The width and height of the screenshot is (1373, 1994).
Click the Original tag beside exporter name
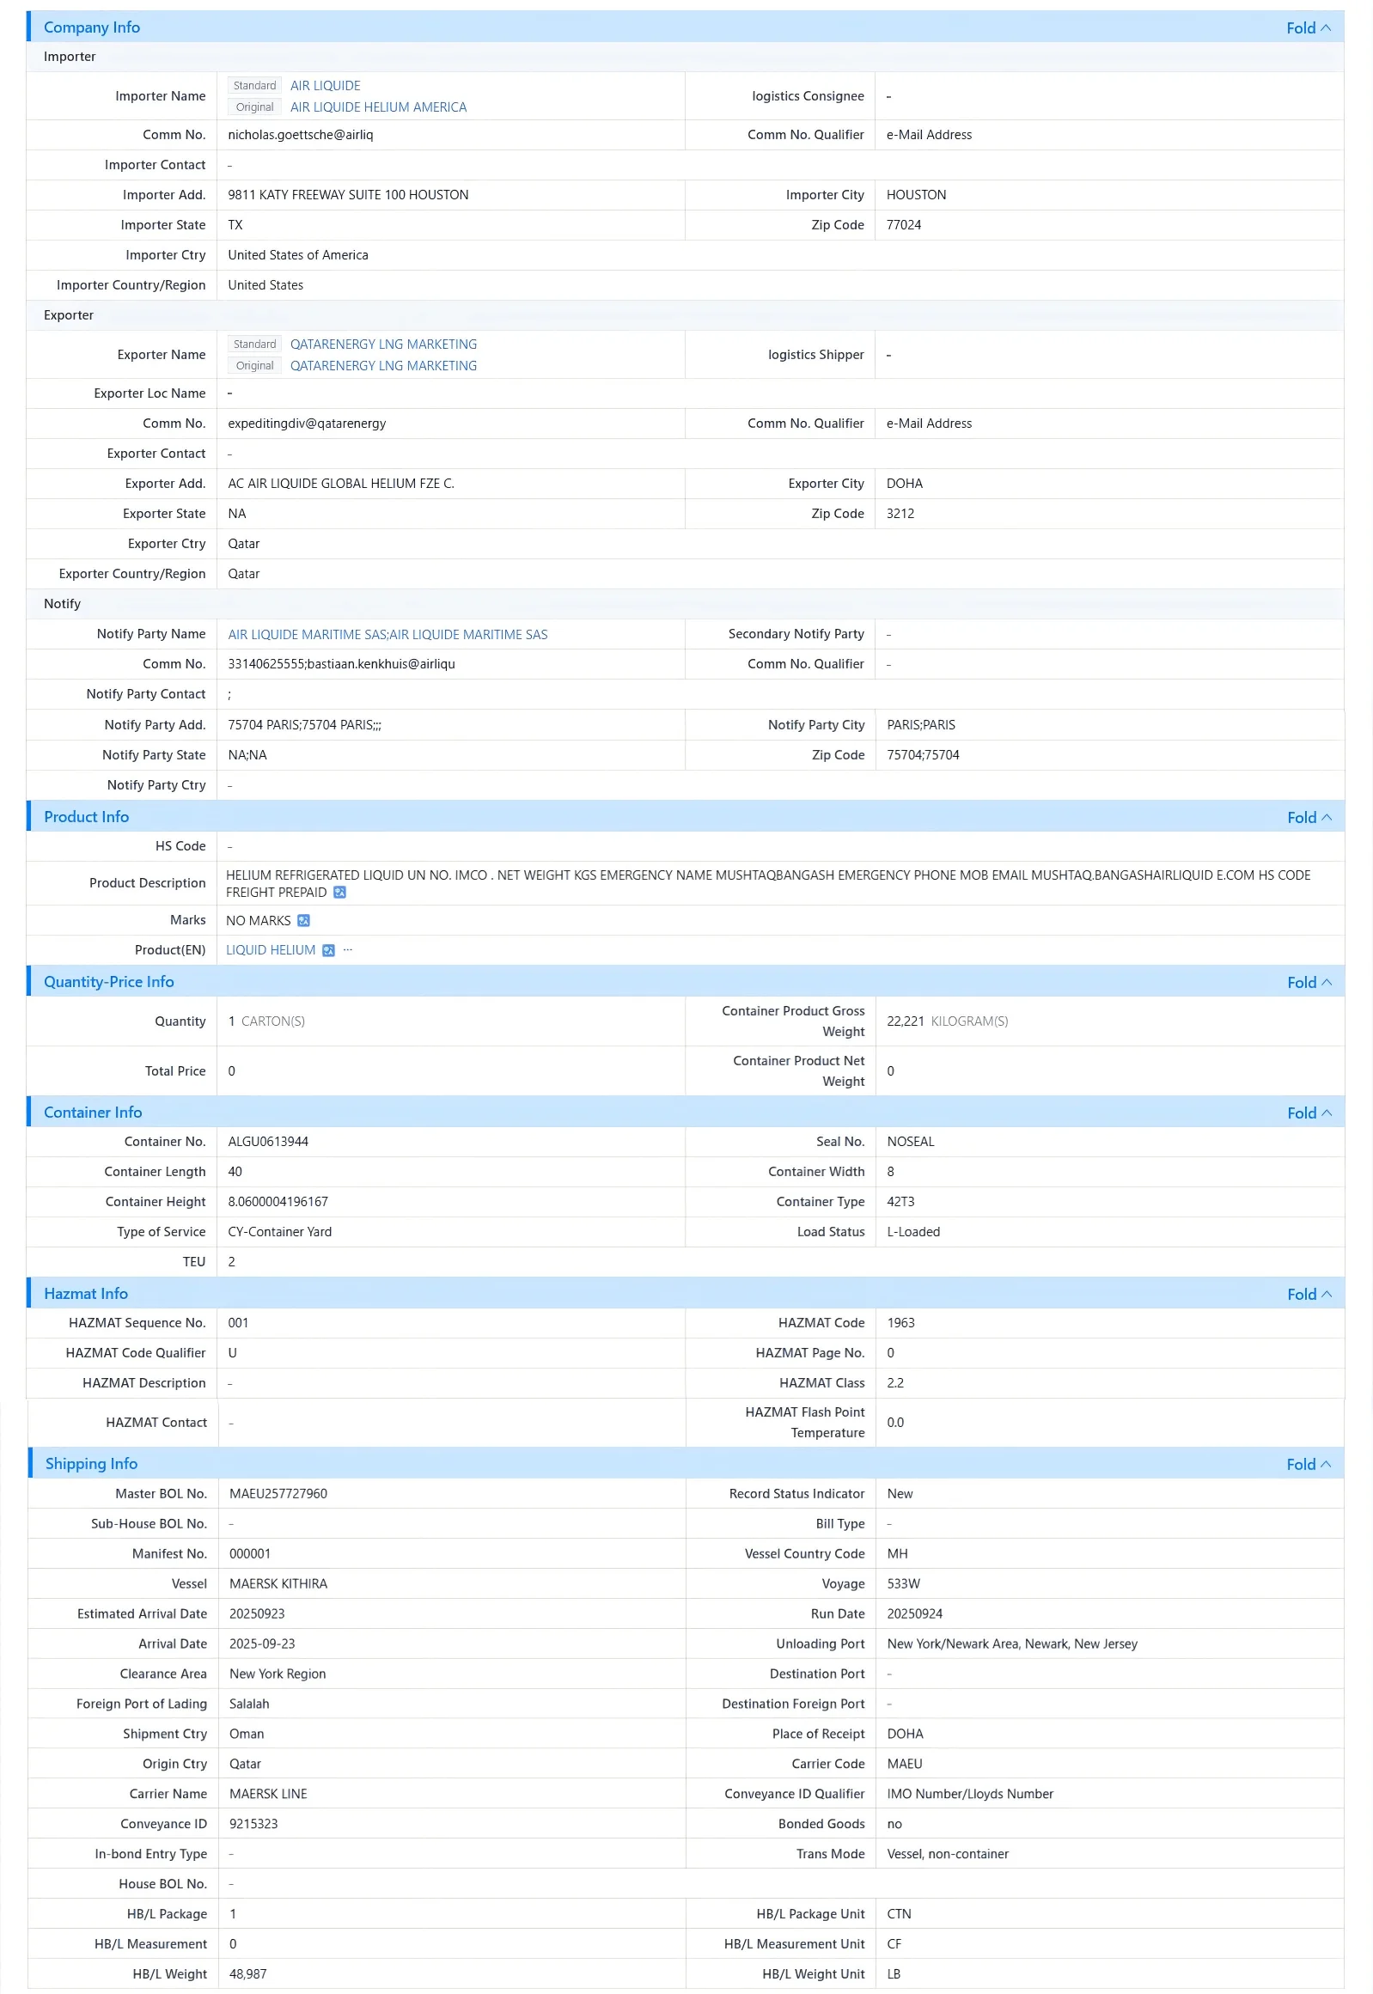[x=254, y=366]
